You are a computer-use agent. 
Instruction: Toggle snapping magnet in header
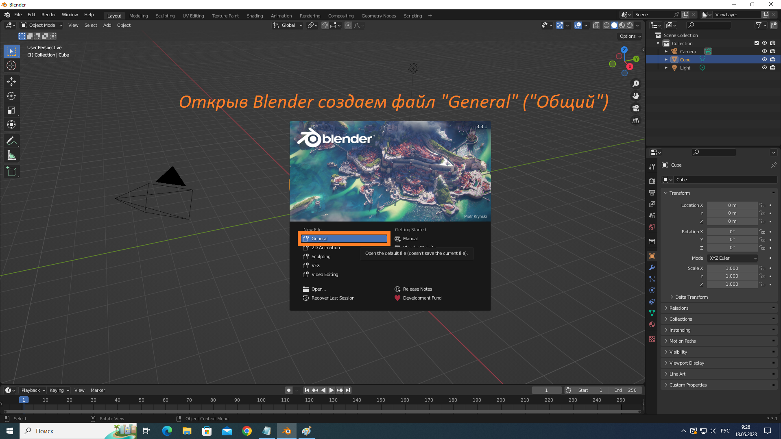(325, 25)
